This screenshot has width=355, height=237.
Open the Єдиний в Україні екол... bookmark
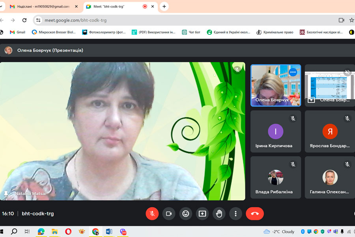point(228,32)
